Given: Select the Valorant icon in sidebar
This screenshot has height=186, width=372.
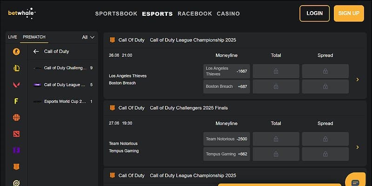Looking at the screenshot, I should pos(16,85).
